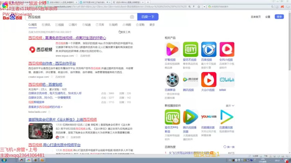This screenshot has width=291, height=163.
Task: Open 首部残奥会纪录片《浴火新生》 result link
Action: click(x=63, y=120)
